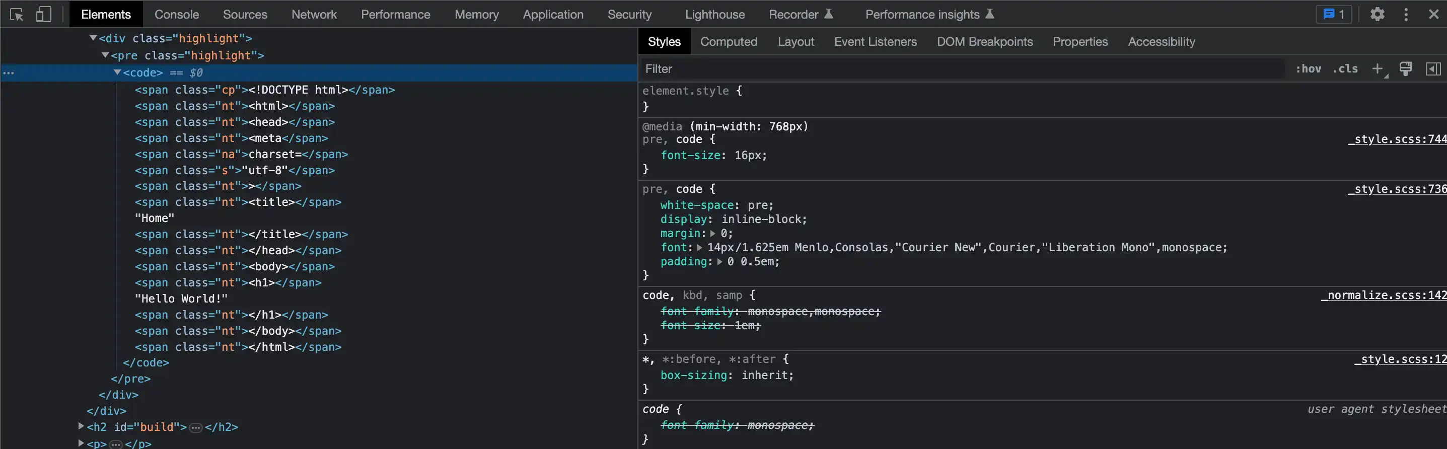
Task: Open the _normalize.scss:142 source link
Action: (x=1384, y=295)
